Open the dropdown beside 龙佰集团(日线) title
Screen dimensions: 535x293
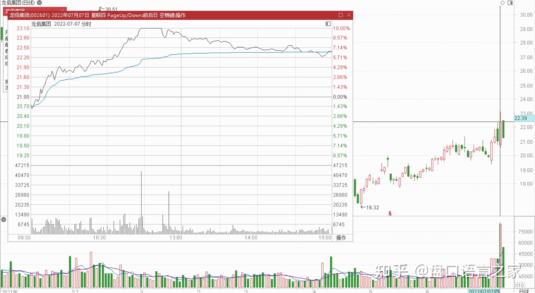tap(39, 3)
